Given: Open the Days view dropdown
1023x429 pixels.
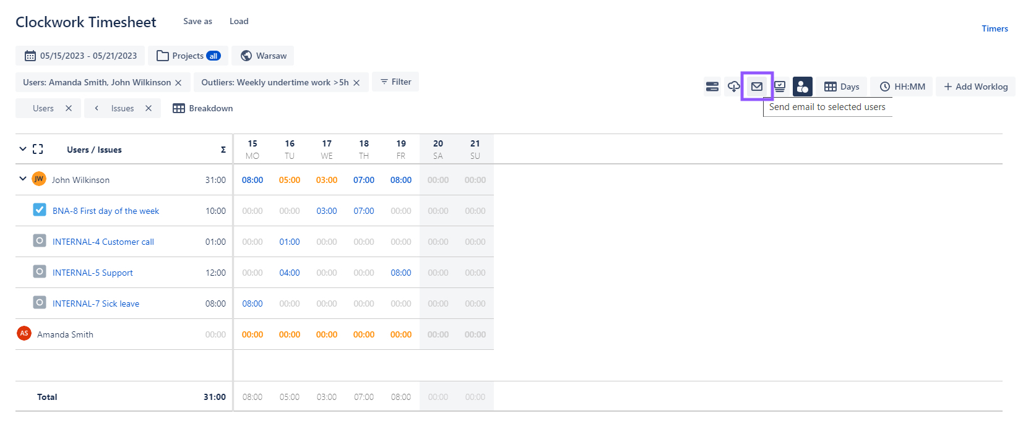Looking at the screenshot, I should point(842,87).
